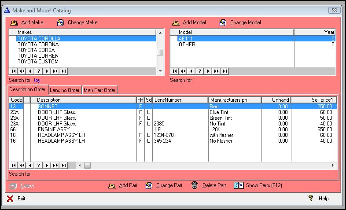Screen dimensions: 346x210
Task: Click the Makes list scroll down arrow
Action: click(x=160, y=71)
